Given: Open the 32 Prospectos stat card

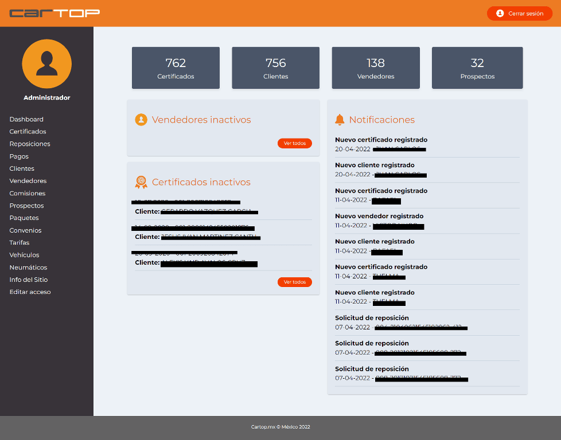Looking at the screenshot, I should click(x=477, y=68).
